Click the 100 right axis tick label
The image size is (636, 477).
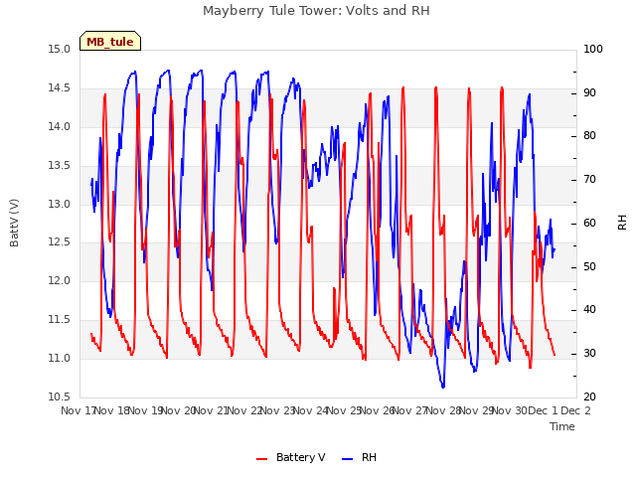(x=593, y=50)
